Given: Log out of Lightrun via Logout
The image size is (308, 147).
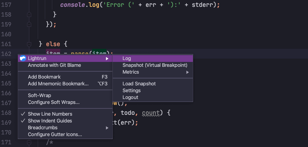Looking at the screenshot, I should [130, 97].
